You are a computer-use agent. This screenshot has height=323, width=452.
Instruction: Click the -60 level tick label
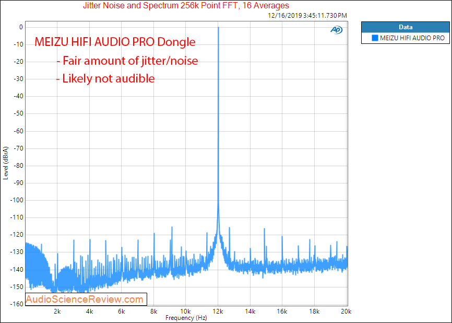[x=18, y=131]
